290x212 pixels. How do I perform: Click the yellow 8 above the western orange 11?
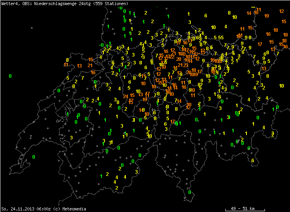(67, 60)
